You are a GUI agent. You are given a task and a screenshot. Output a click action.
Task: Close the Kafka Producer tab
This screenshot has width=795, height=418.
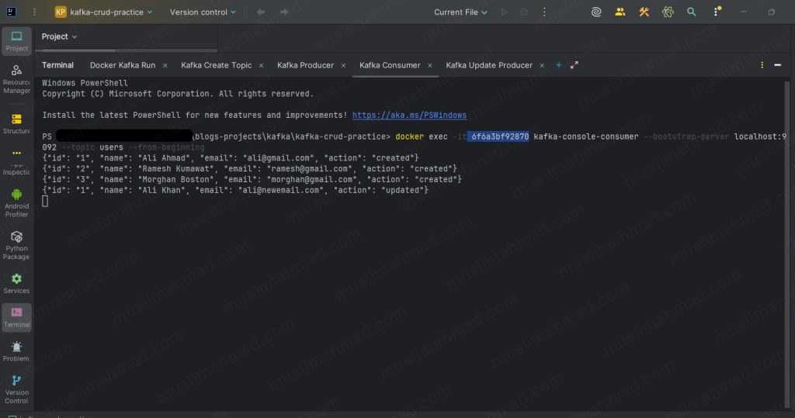point(343,66)
